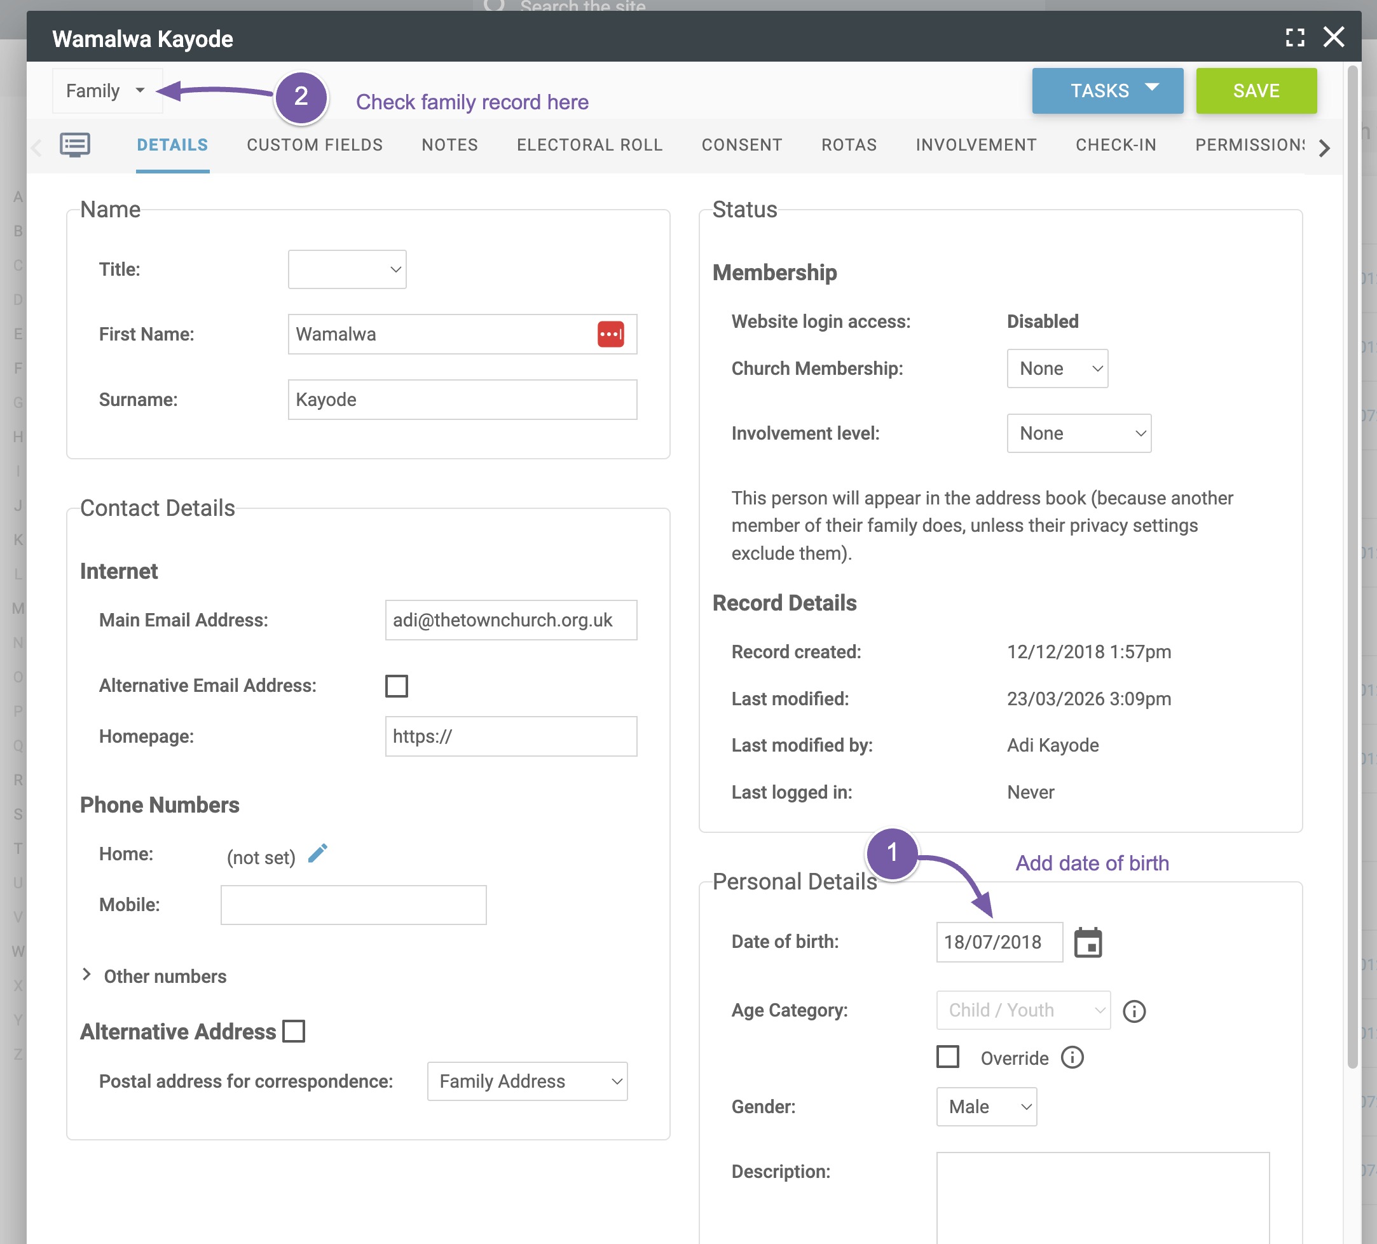Switch to the Custom Fields tab
This screenshot has height=1244, width=1377.
(x=314, y=145)
